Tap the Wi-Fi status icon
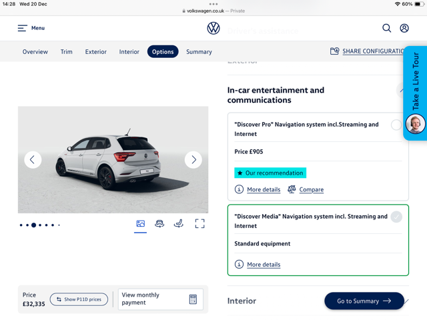Screen dimensions: 427x320 (398, 4)
